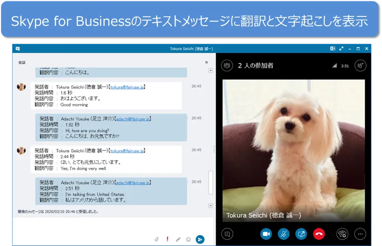Hang up with the red end-call button
382x246 pixels.
[x=319, y=234]
